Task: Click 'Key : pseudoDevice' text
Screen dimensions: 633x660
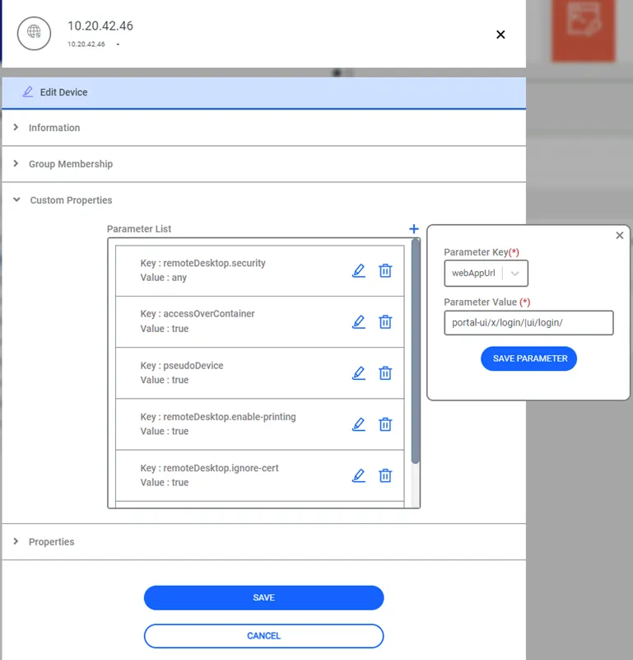Action: tap(182, 365)
